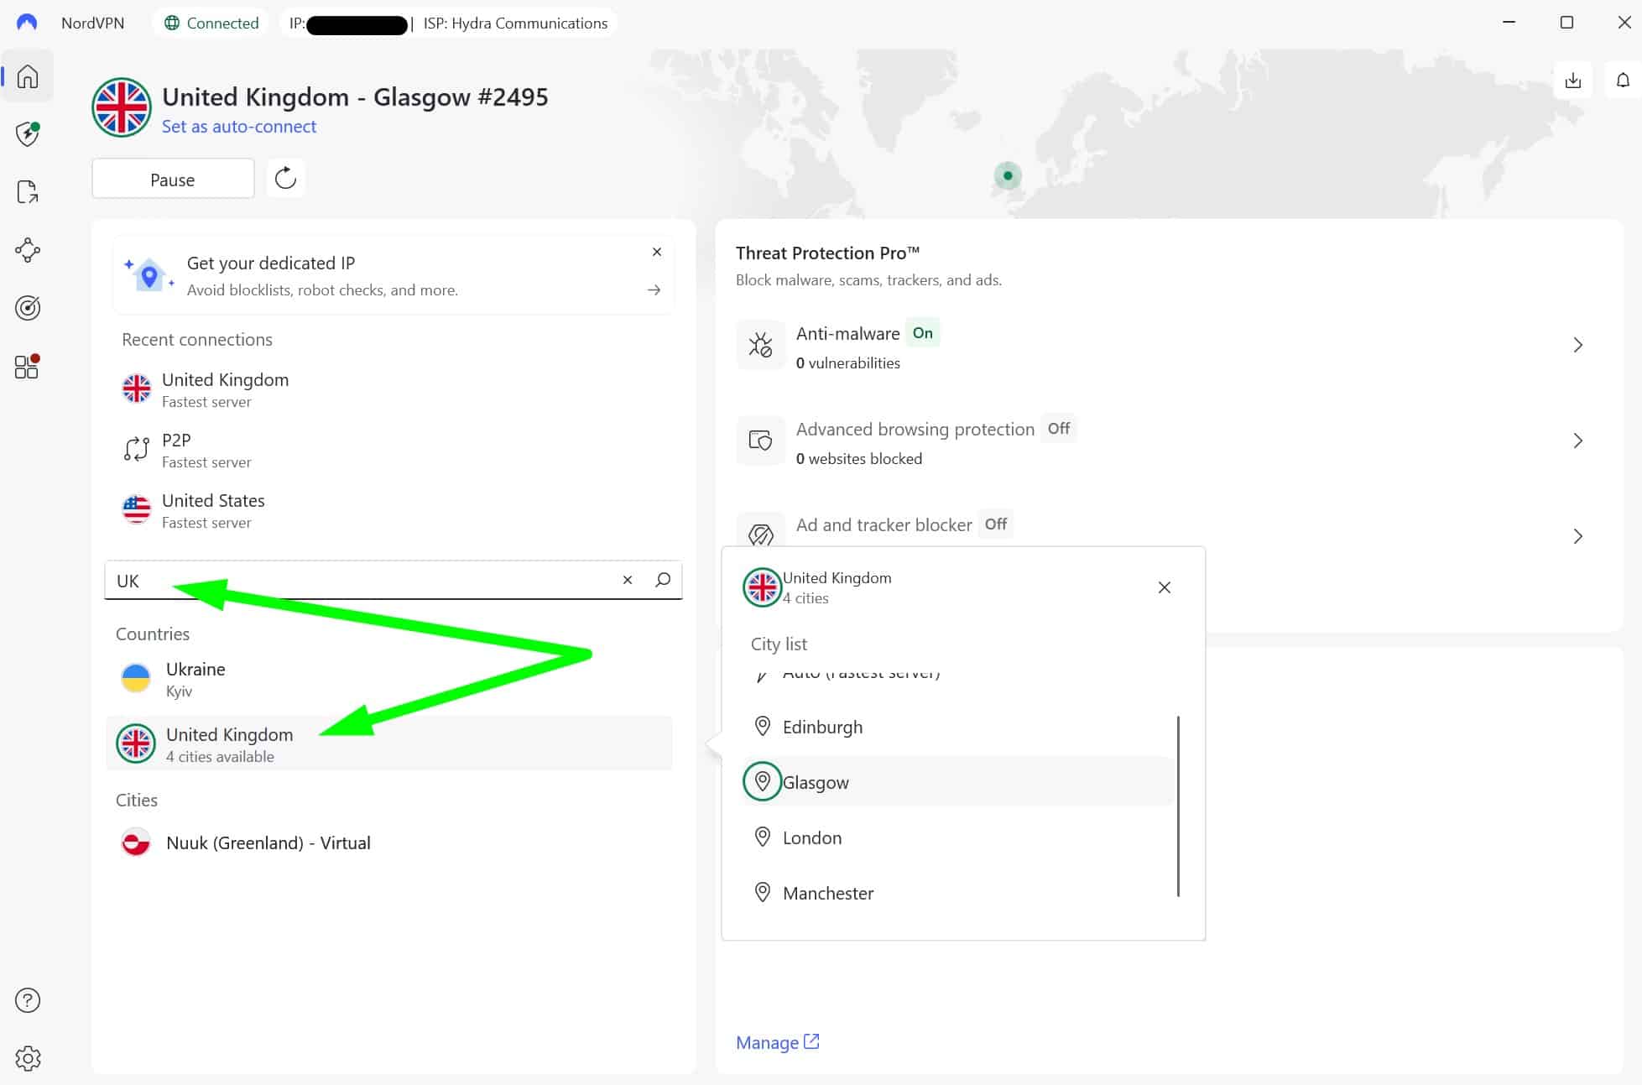The width and height of the screenshot is (1642, 1085).
Task: Open Settings gear icon in sidebar
Action: point(28,1058)
